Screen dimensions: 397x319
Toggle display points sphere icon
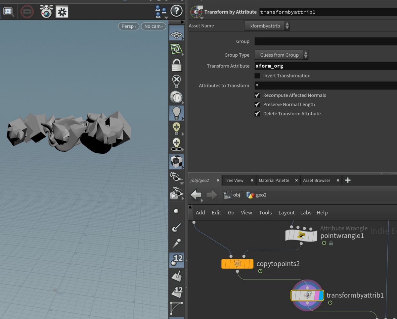[176, 211]
